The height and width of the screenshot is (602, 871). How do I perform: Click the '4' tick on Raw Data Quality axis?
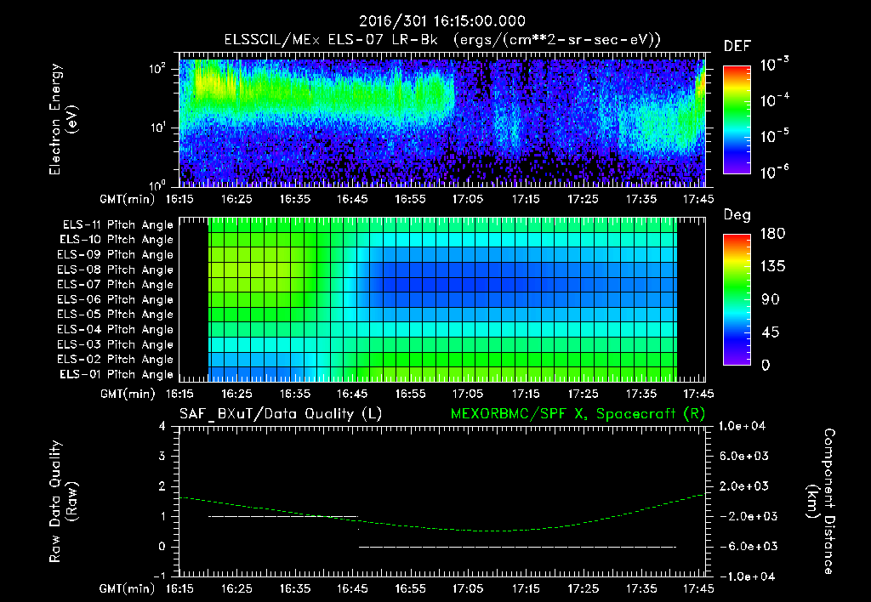162,426
